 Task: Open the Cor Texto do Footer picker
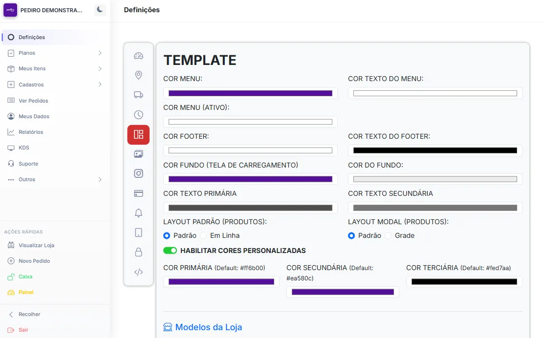435,150
